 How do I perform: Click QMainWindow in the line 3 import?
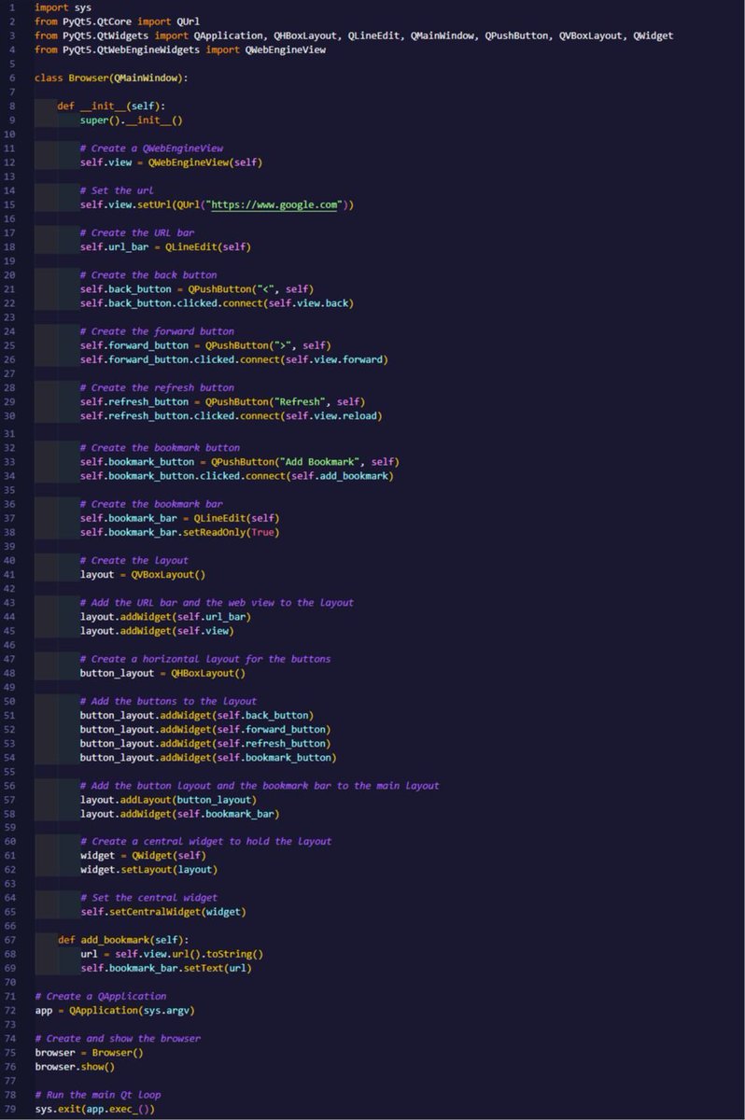[443, 35]
